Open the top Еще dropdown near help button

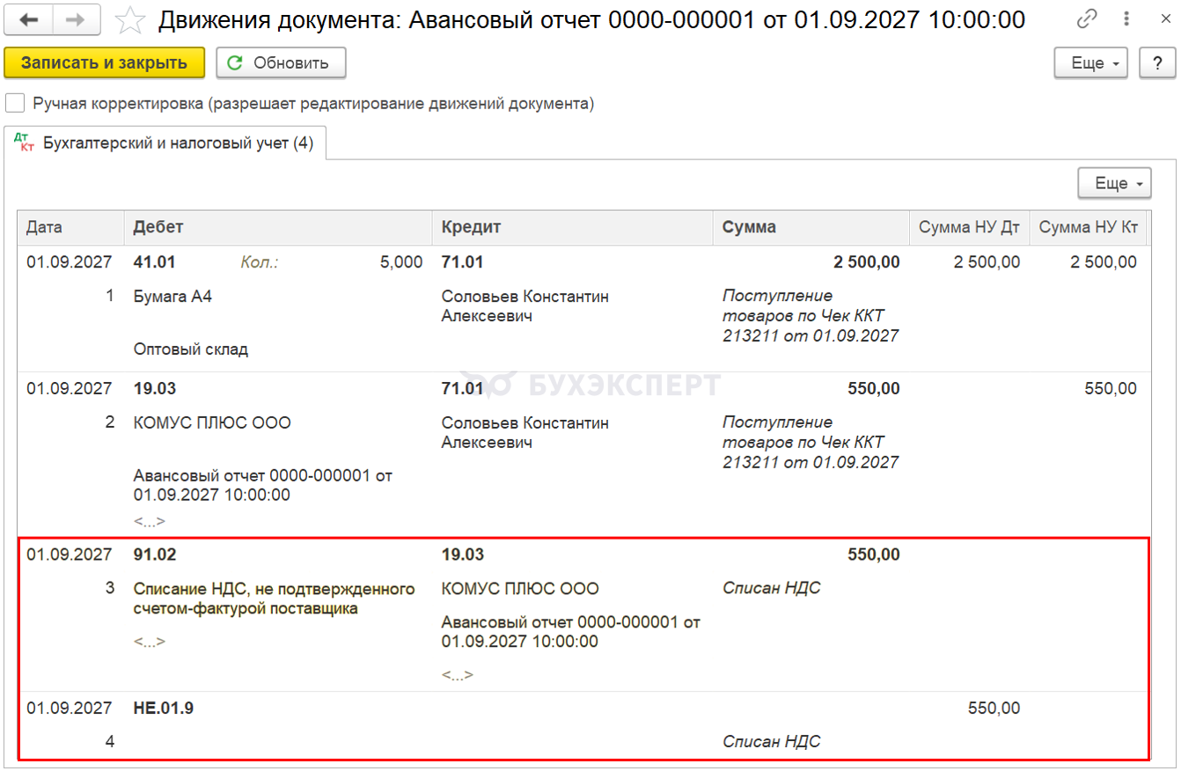click(1091, 63)
